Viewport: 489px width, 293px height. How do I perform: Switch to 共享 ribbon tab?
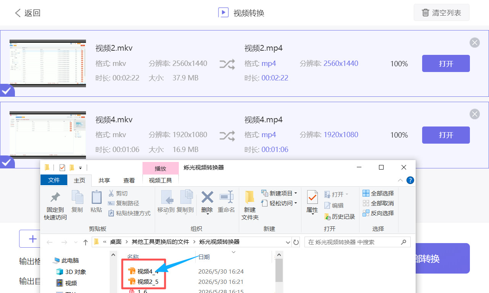click(x=104, y=181)
